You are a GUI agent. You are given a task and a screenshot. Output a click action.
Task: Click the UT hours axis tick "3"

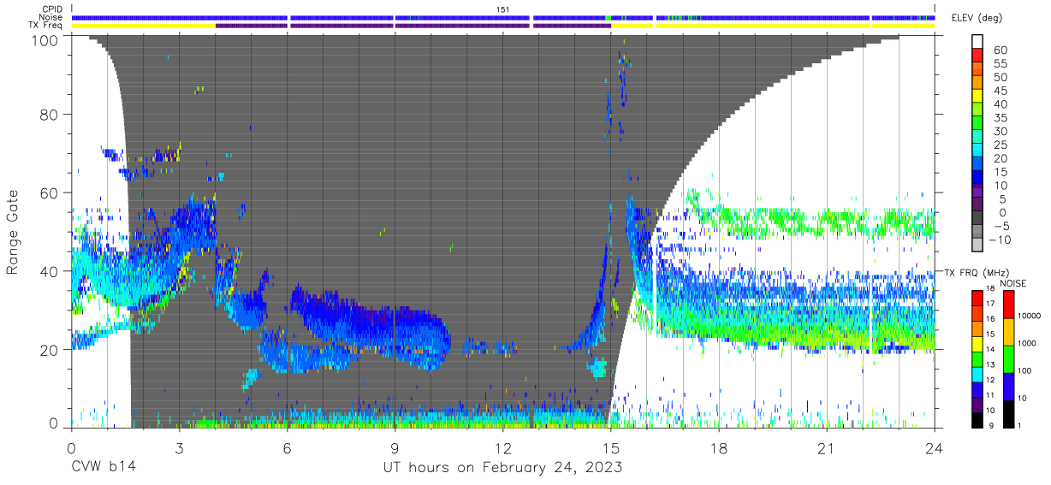click(x=179, y=447)
